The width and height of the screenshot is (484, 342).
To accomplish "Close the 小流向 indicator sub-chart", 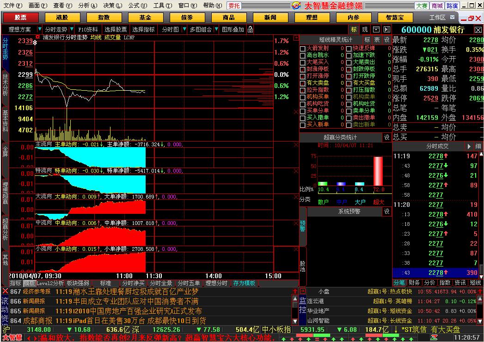I will (x=296, y=249).
